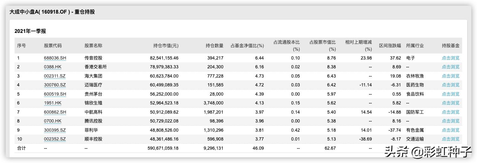This screenshot has width=477, height=163.
Task: Click the 股票代码 column header
Action: tap(53, 46)
